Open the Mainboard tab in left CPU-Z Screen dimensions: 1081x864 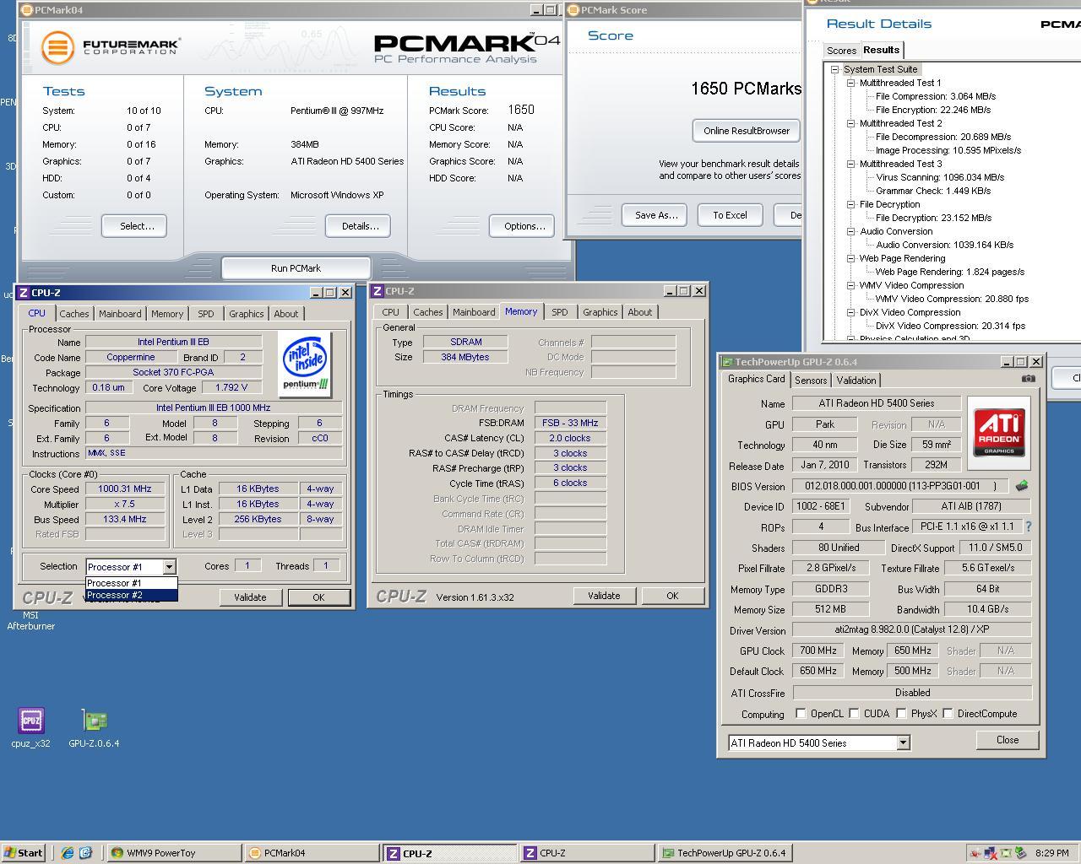[x=120, y=314]
